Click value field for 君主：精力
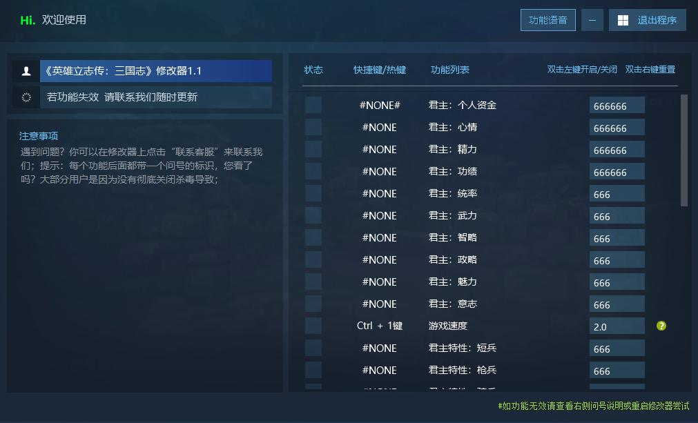This screenshot has width=698, height=423. click(x=617, y=150)
